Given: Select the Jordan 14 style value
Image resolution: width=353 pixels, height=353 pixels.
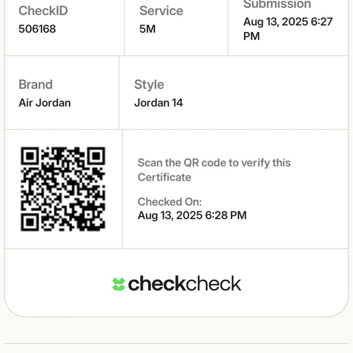Looking at the screenshot, I should pos(159,103).
